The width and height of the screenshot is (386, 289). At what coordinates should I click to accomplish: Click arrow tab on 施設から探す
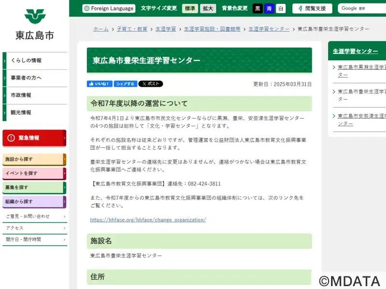tap(65, 159)
